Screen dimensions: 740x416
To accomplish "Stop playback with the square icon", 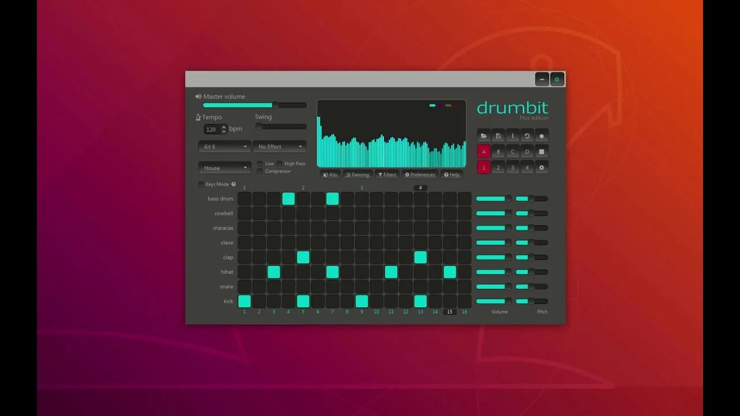I will point(542,152).
